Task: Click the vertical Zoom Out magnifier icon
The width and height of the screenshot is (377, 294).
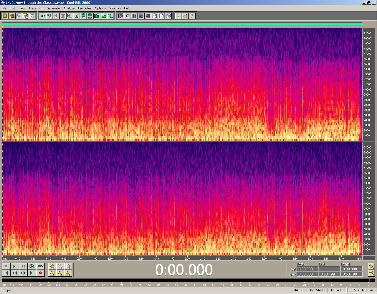Action: point(371,266)
